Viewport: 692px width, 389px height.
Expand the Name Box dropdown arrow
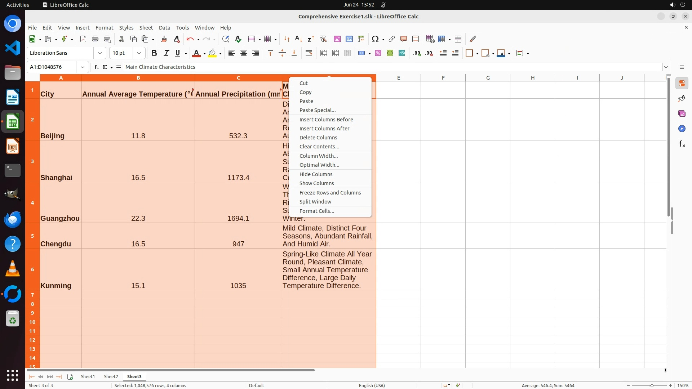click(83, 67)
